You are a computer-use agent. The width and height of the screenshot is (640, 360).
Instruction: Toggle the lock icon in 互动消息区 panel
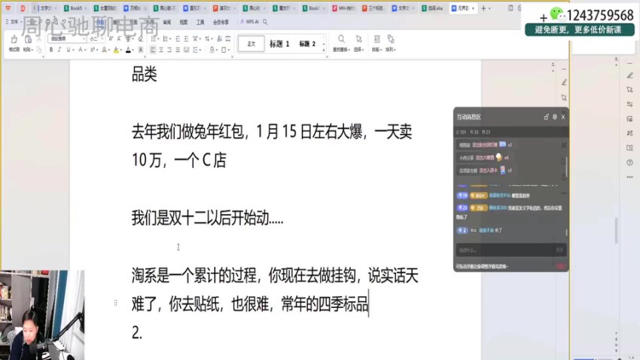click(547, 117)
